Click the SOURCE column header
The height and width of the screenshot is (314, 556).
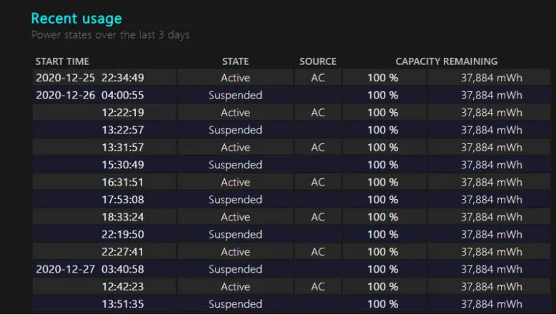[x=317, y=61]
